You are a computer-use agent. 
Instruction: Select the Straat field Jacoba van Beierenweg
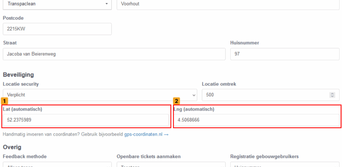pos(114,54)
